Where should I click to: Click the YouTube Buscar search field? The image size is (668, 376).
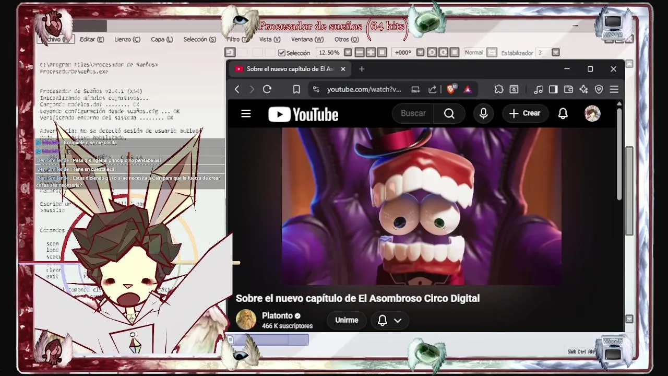click(x=413, y=113)
